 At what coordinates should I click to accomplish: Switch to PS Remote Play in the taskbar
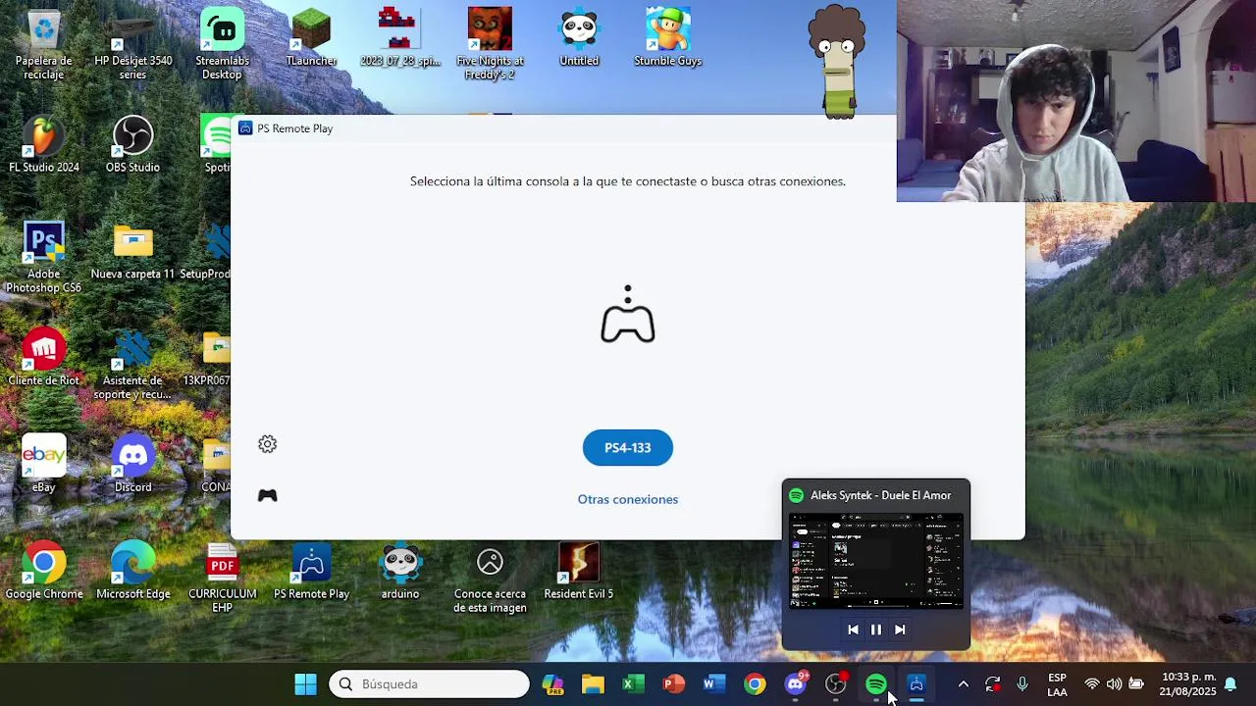[x=916, y=684]
